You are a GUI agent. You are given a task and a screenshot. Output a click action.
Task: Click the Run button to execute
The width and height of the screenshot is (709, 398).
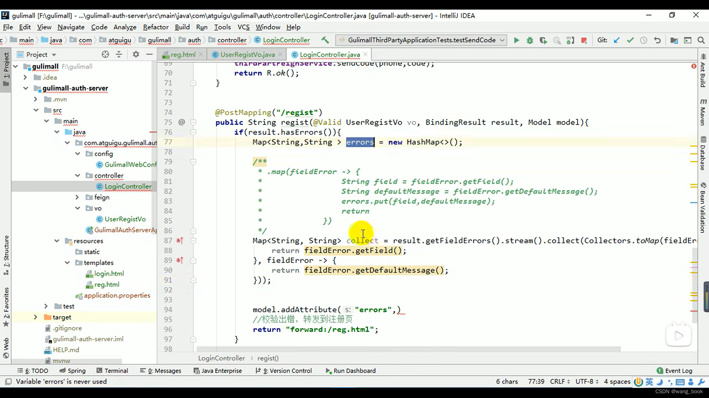[516, 40]
